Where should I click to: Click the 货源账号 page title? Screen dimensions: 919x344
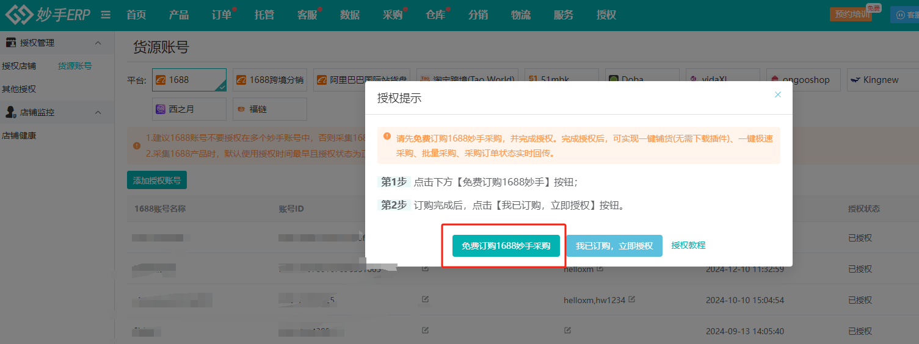click(161, 48)
